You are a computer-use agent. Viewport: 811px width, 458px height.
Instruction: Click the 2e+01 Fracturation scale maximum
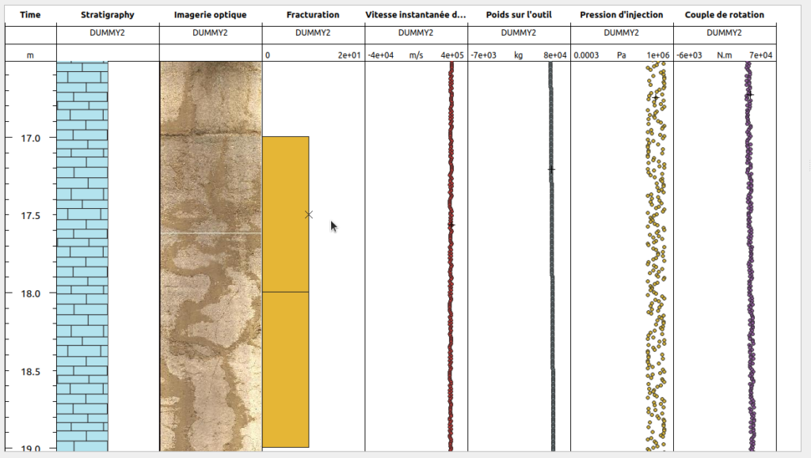click(349, 55)
